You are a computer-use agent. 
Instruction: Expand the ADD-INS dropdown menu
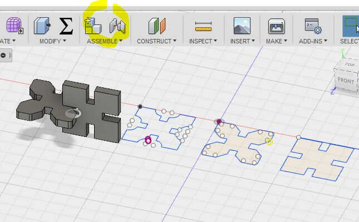point(313,41)
